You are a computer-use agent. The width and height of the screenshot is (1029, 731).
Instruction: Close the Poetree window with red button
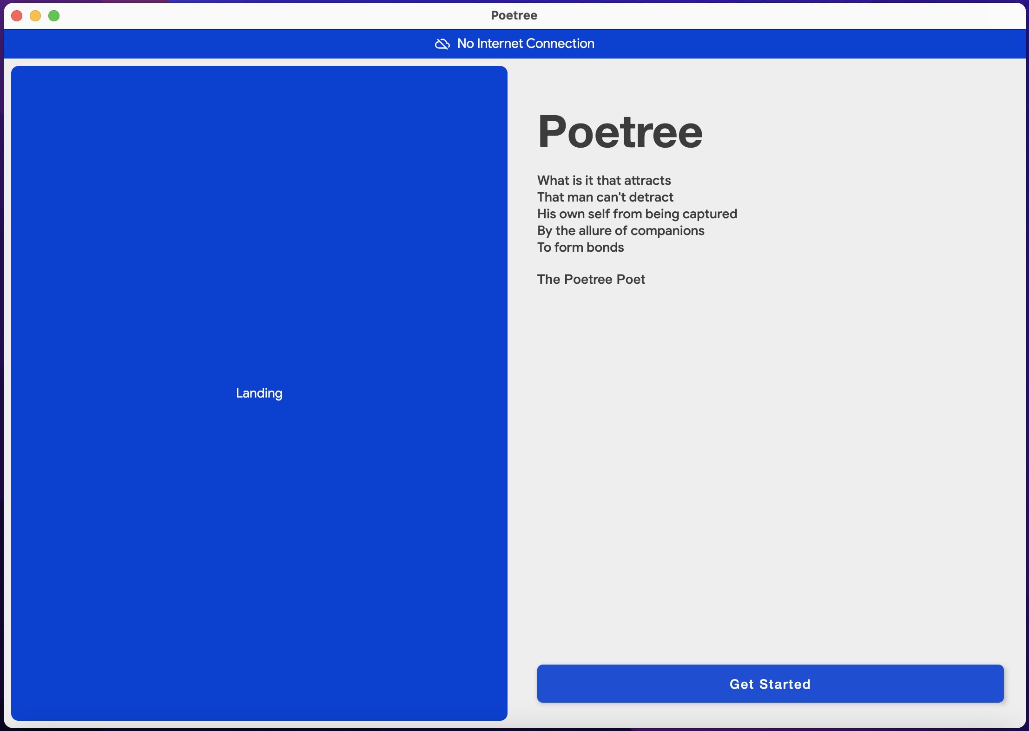(17, 16)
